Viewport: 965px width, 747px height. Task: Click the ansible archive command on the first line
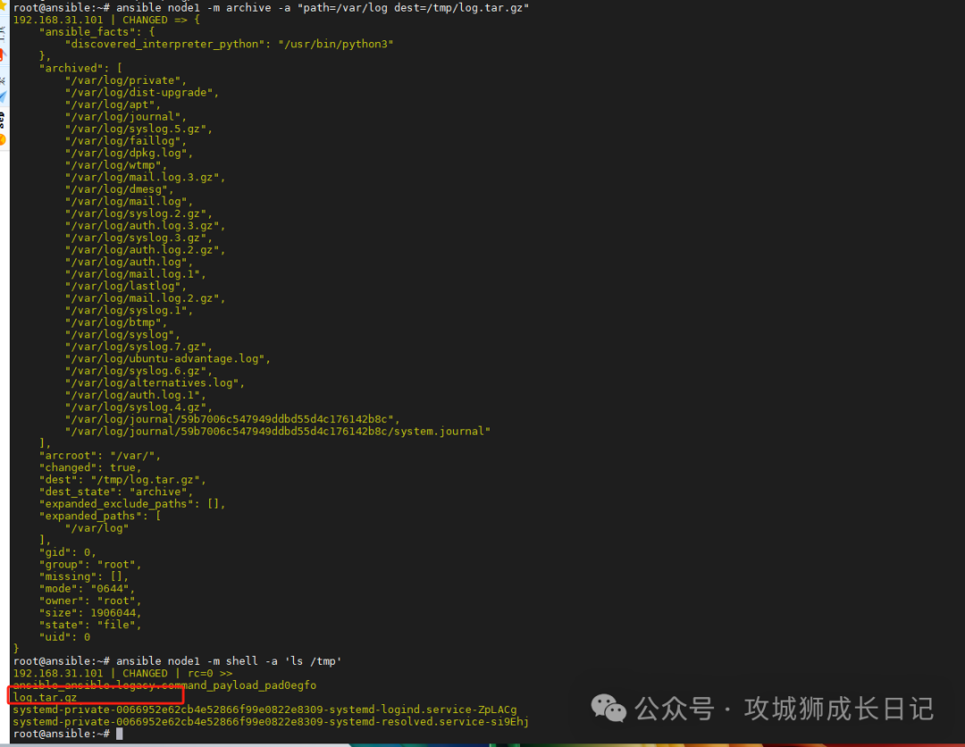(323, 8)
